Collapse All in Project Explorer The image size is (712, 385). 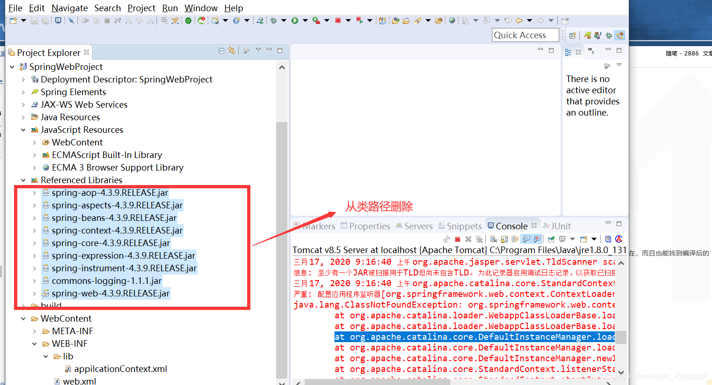click(221, 50)
